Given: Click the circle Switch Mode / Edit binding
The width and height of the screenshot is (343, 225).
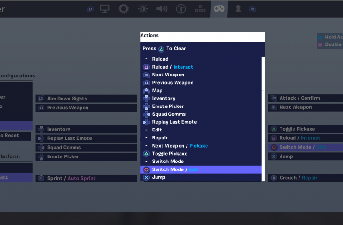Looking at the screenshot, I should [306, 147].
